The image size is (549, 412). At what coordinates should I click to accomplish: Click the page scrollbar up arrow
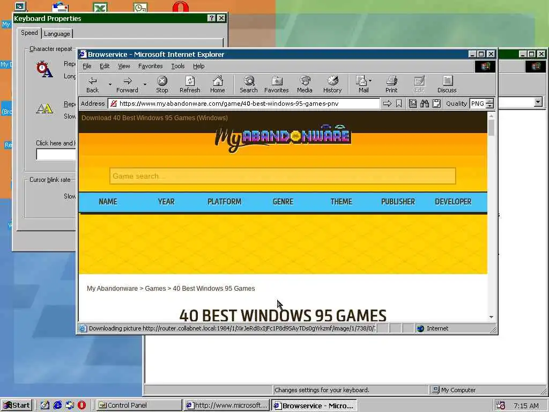(x=491, y=116)
